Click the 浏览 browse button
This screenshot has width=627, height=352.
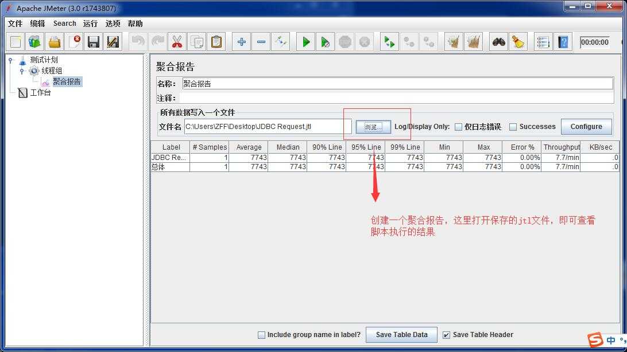pos(373,127)
